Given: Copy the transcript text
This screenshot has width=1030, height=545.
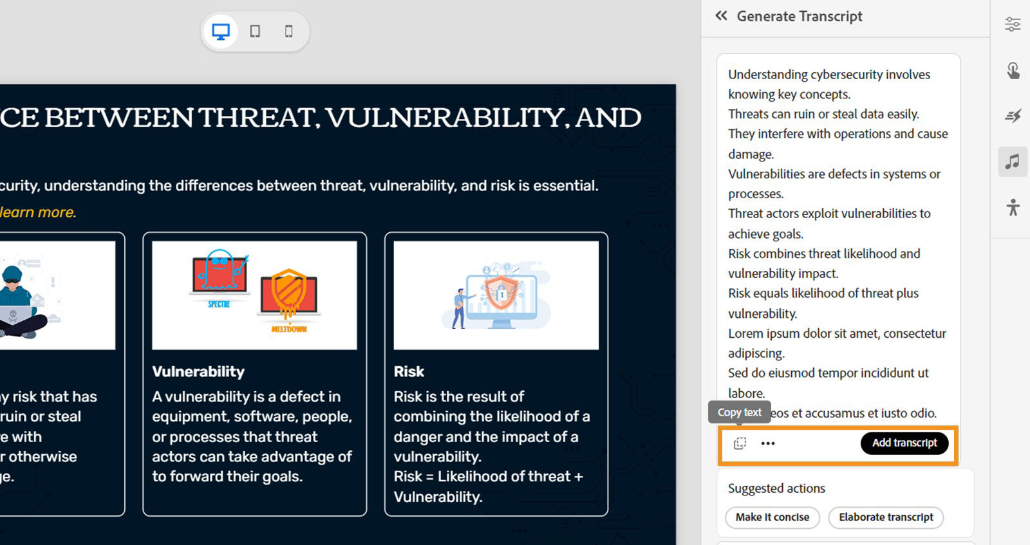Looking at the screenshot, I should coord(740,443).
